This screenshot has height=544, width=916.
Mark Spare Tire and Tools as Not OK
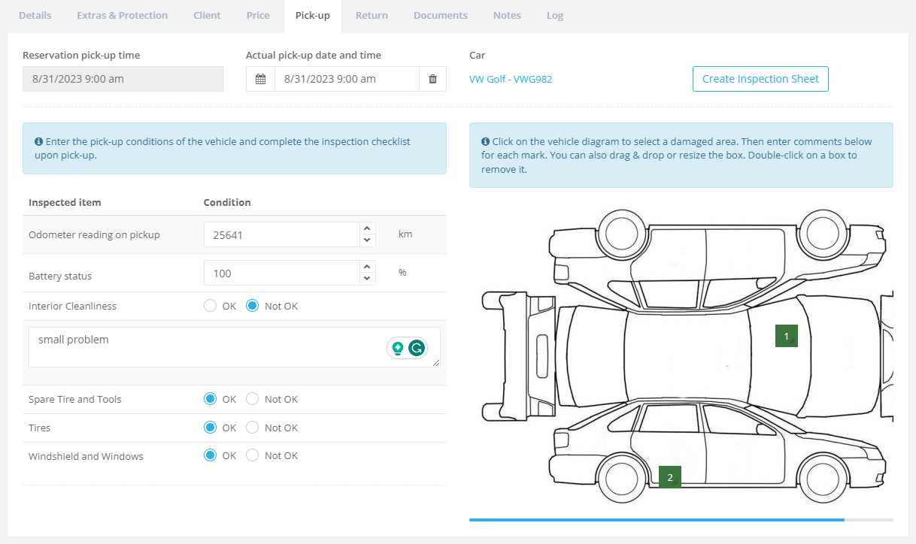(x=253, y=399)
